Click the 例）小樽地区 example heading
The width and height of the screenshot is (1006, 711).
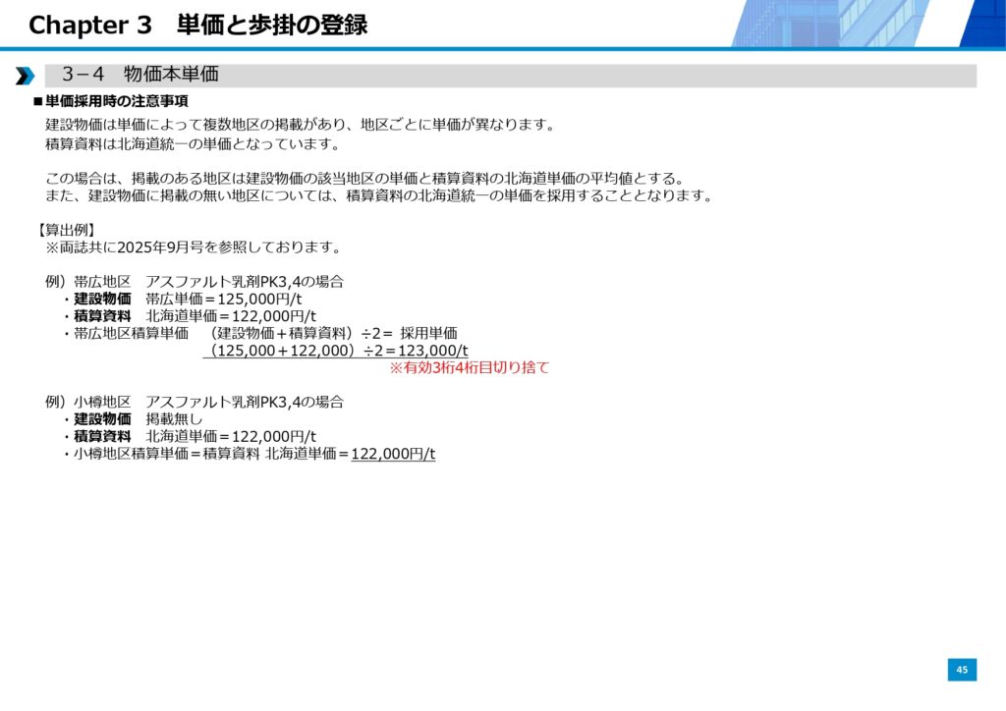(x=88, y=402)
